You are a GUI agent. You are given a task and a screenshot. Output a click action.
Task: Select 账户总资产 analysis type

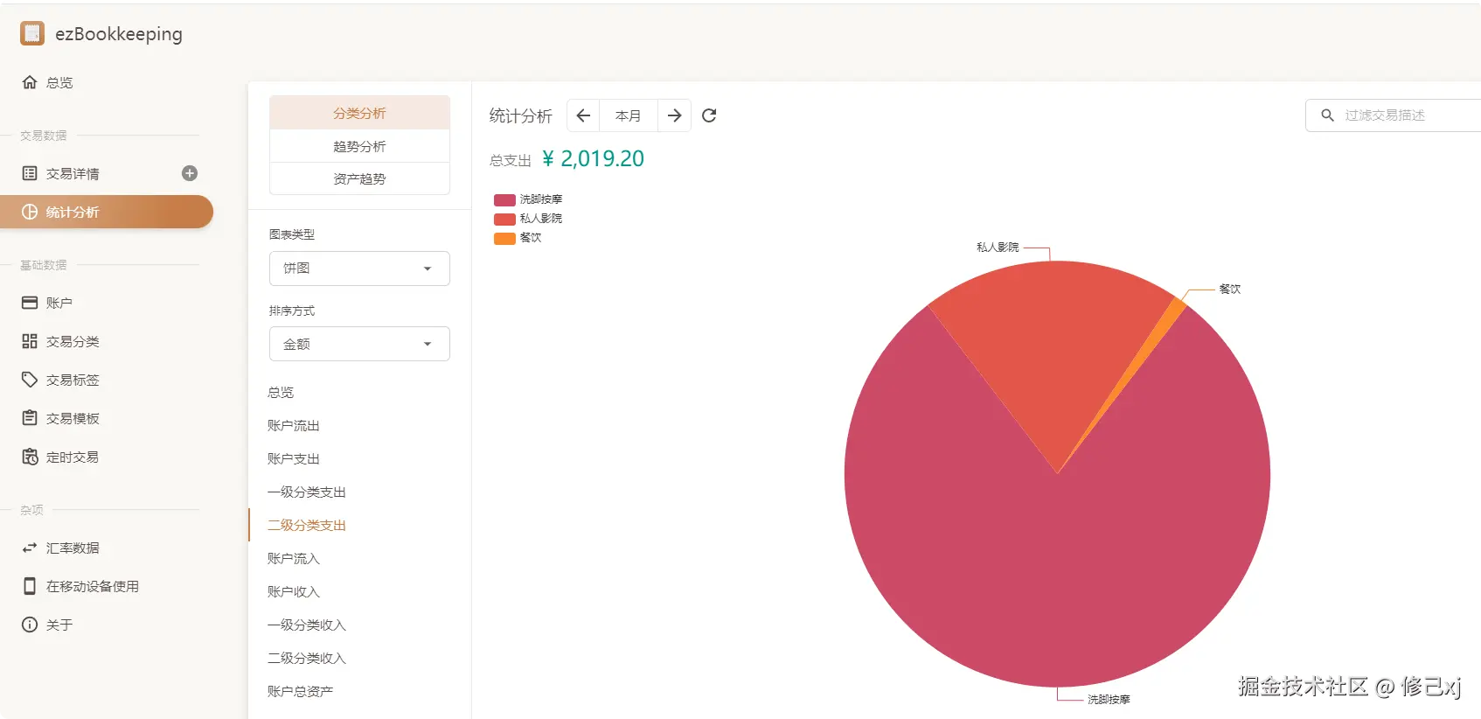[x=359, y=692]
